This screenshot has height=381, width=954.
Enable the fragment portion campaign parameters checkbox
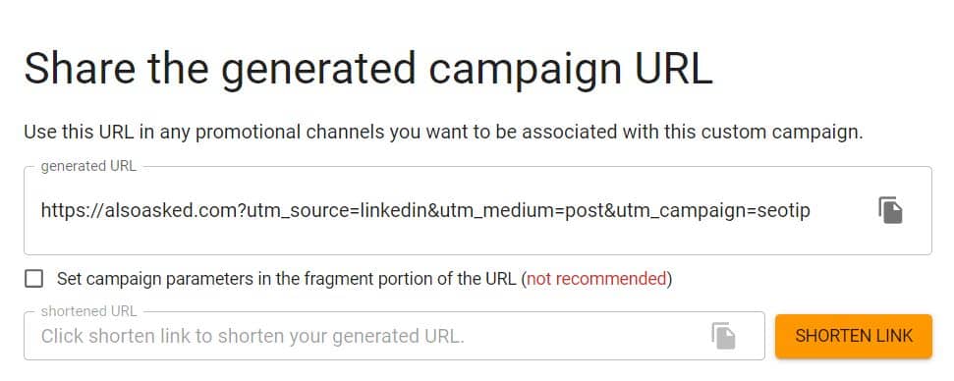point(33,279)
